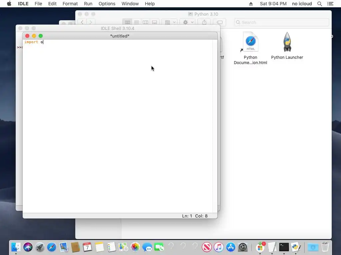Viewport: 341px width, 255px height.
Task: Open Calendar icon in the Dock
Action: [x=88, y=247]
